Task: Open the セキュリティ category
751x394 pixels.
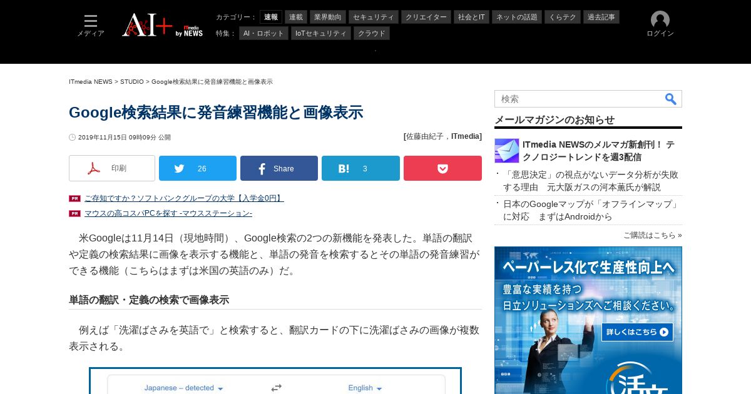Action: coord(374,17)
